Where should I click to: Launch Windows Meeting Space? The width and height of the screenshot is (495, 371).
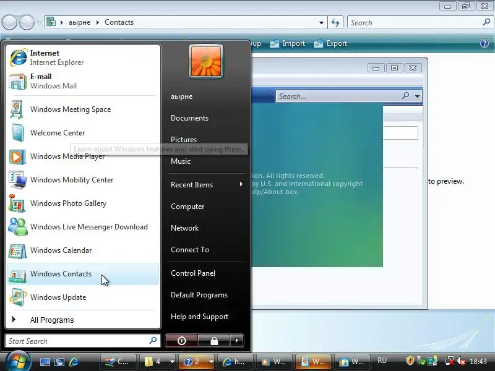click(83, 109)
